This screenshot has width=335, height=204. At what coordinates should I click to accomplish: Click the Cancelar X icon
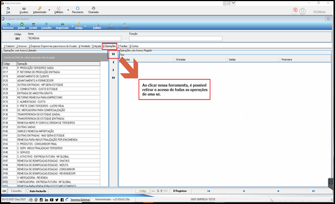pyautogui.click(x=125, y=24)
